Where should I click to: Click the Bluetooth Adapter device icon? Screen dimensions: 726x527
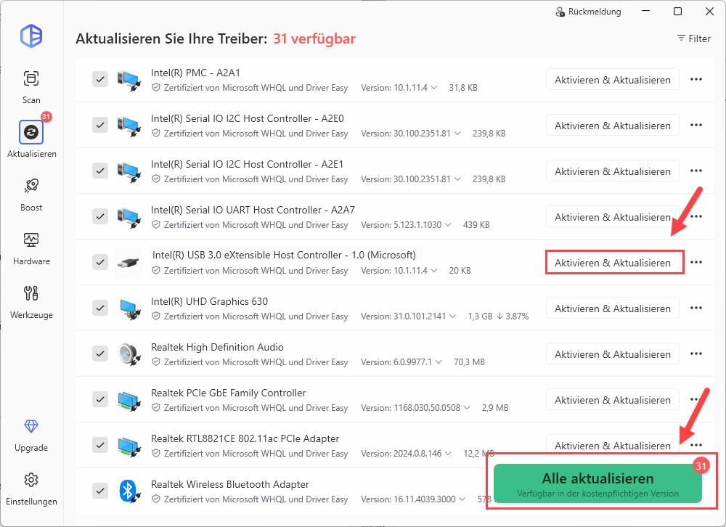pos(129,491)
